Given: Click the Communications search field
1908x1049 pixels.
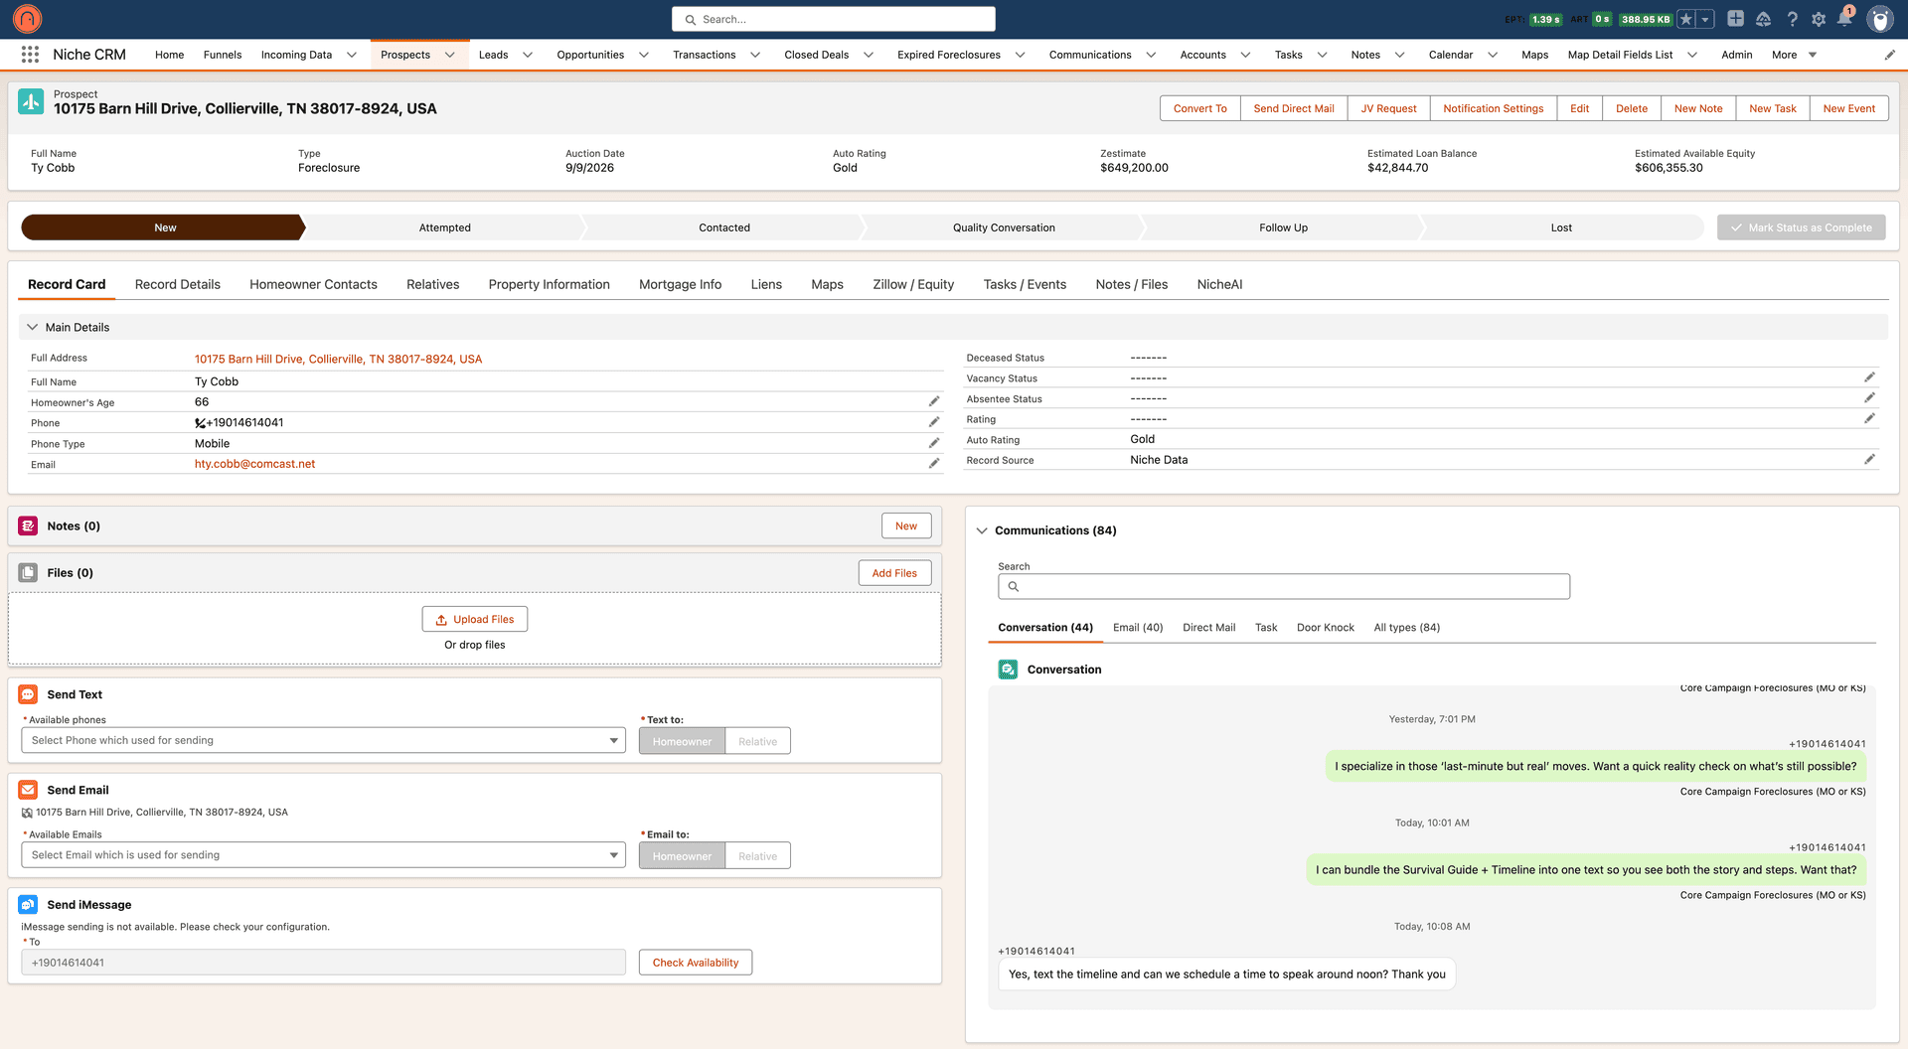Looking at the screenshot, I should [x=1284, y=586].
